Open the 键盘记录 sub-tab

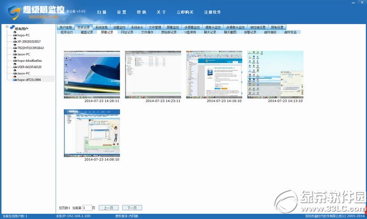click(x=87, y=32)
